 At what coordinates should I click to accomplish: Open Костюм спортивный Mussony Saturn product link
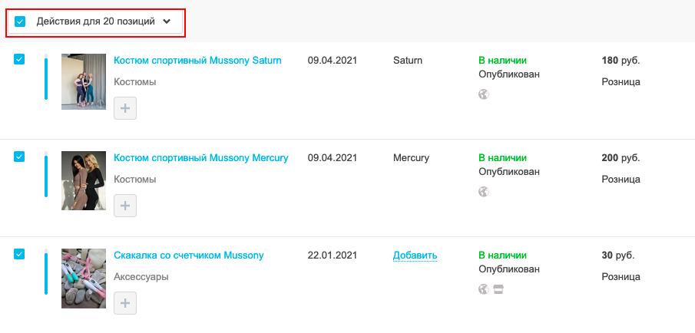(197, 60)
